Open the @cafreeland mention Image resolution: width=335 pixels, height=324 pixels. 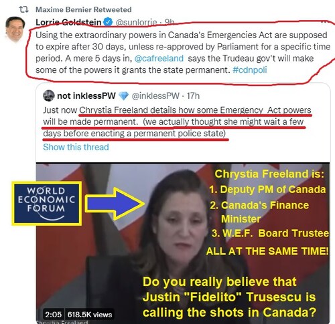click(x=159, y=58)
